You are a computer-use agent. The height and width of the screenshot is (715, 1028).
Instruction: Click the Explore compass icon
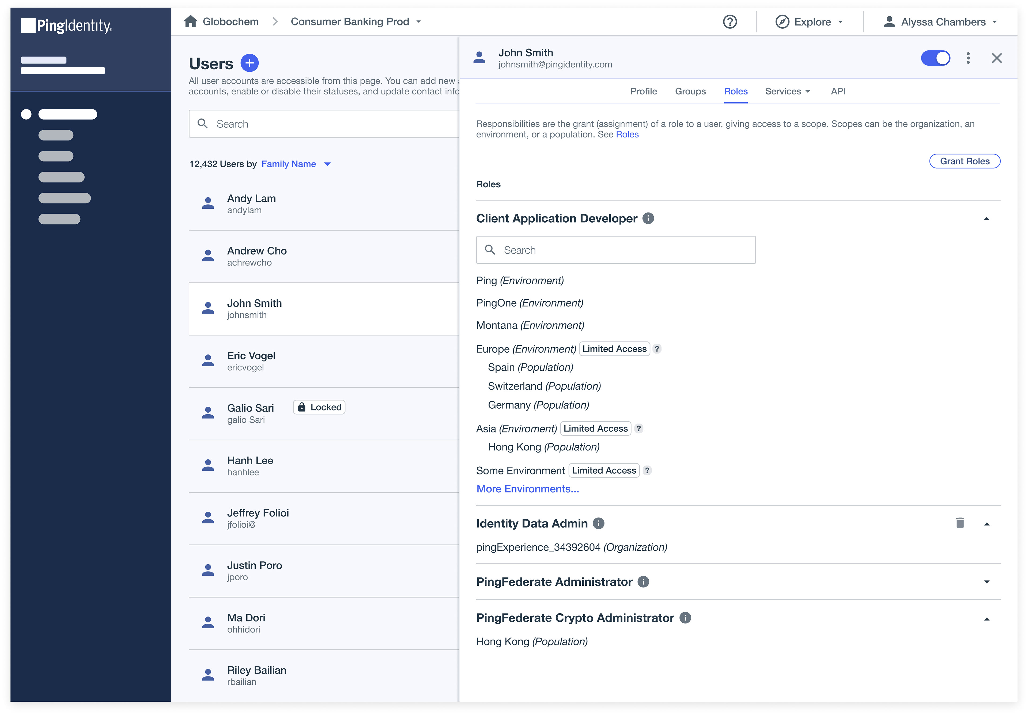point(782,21)
